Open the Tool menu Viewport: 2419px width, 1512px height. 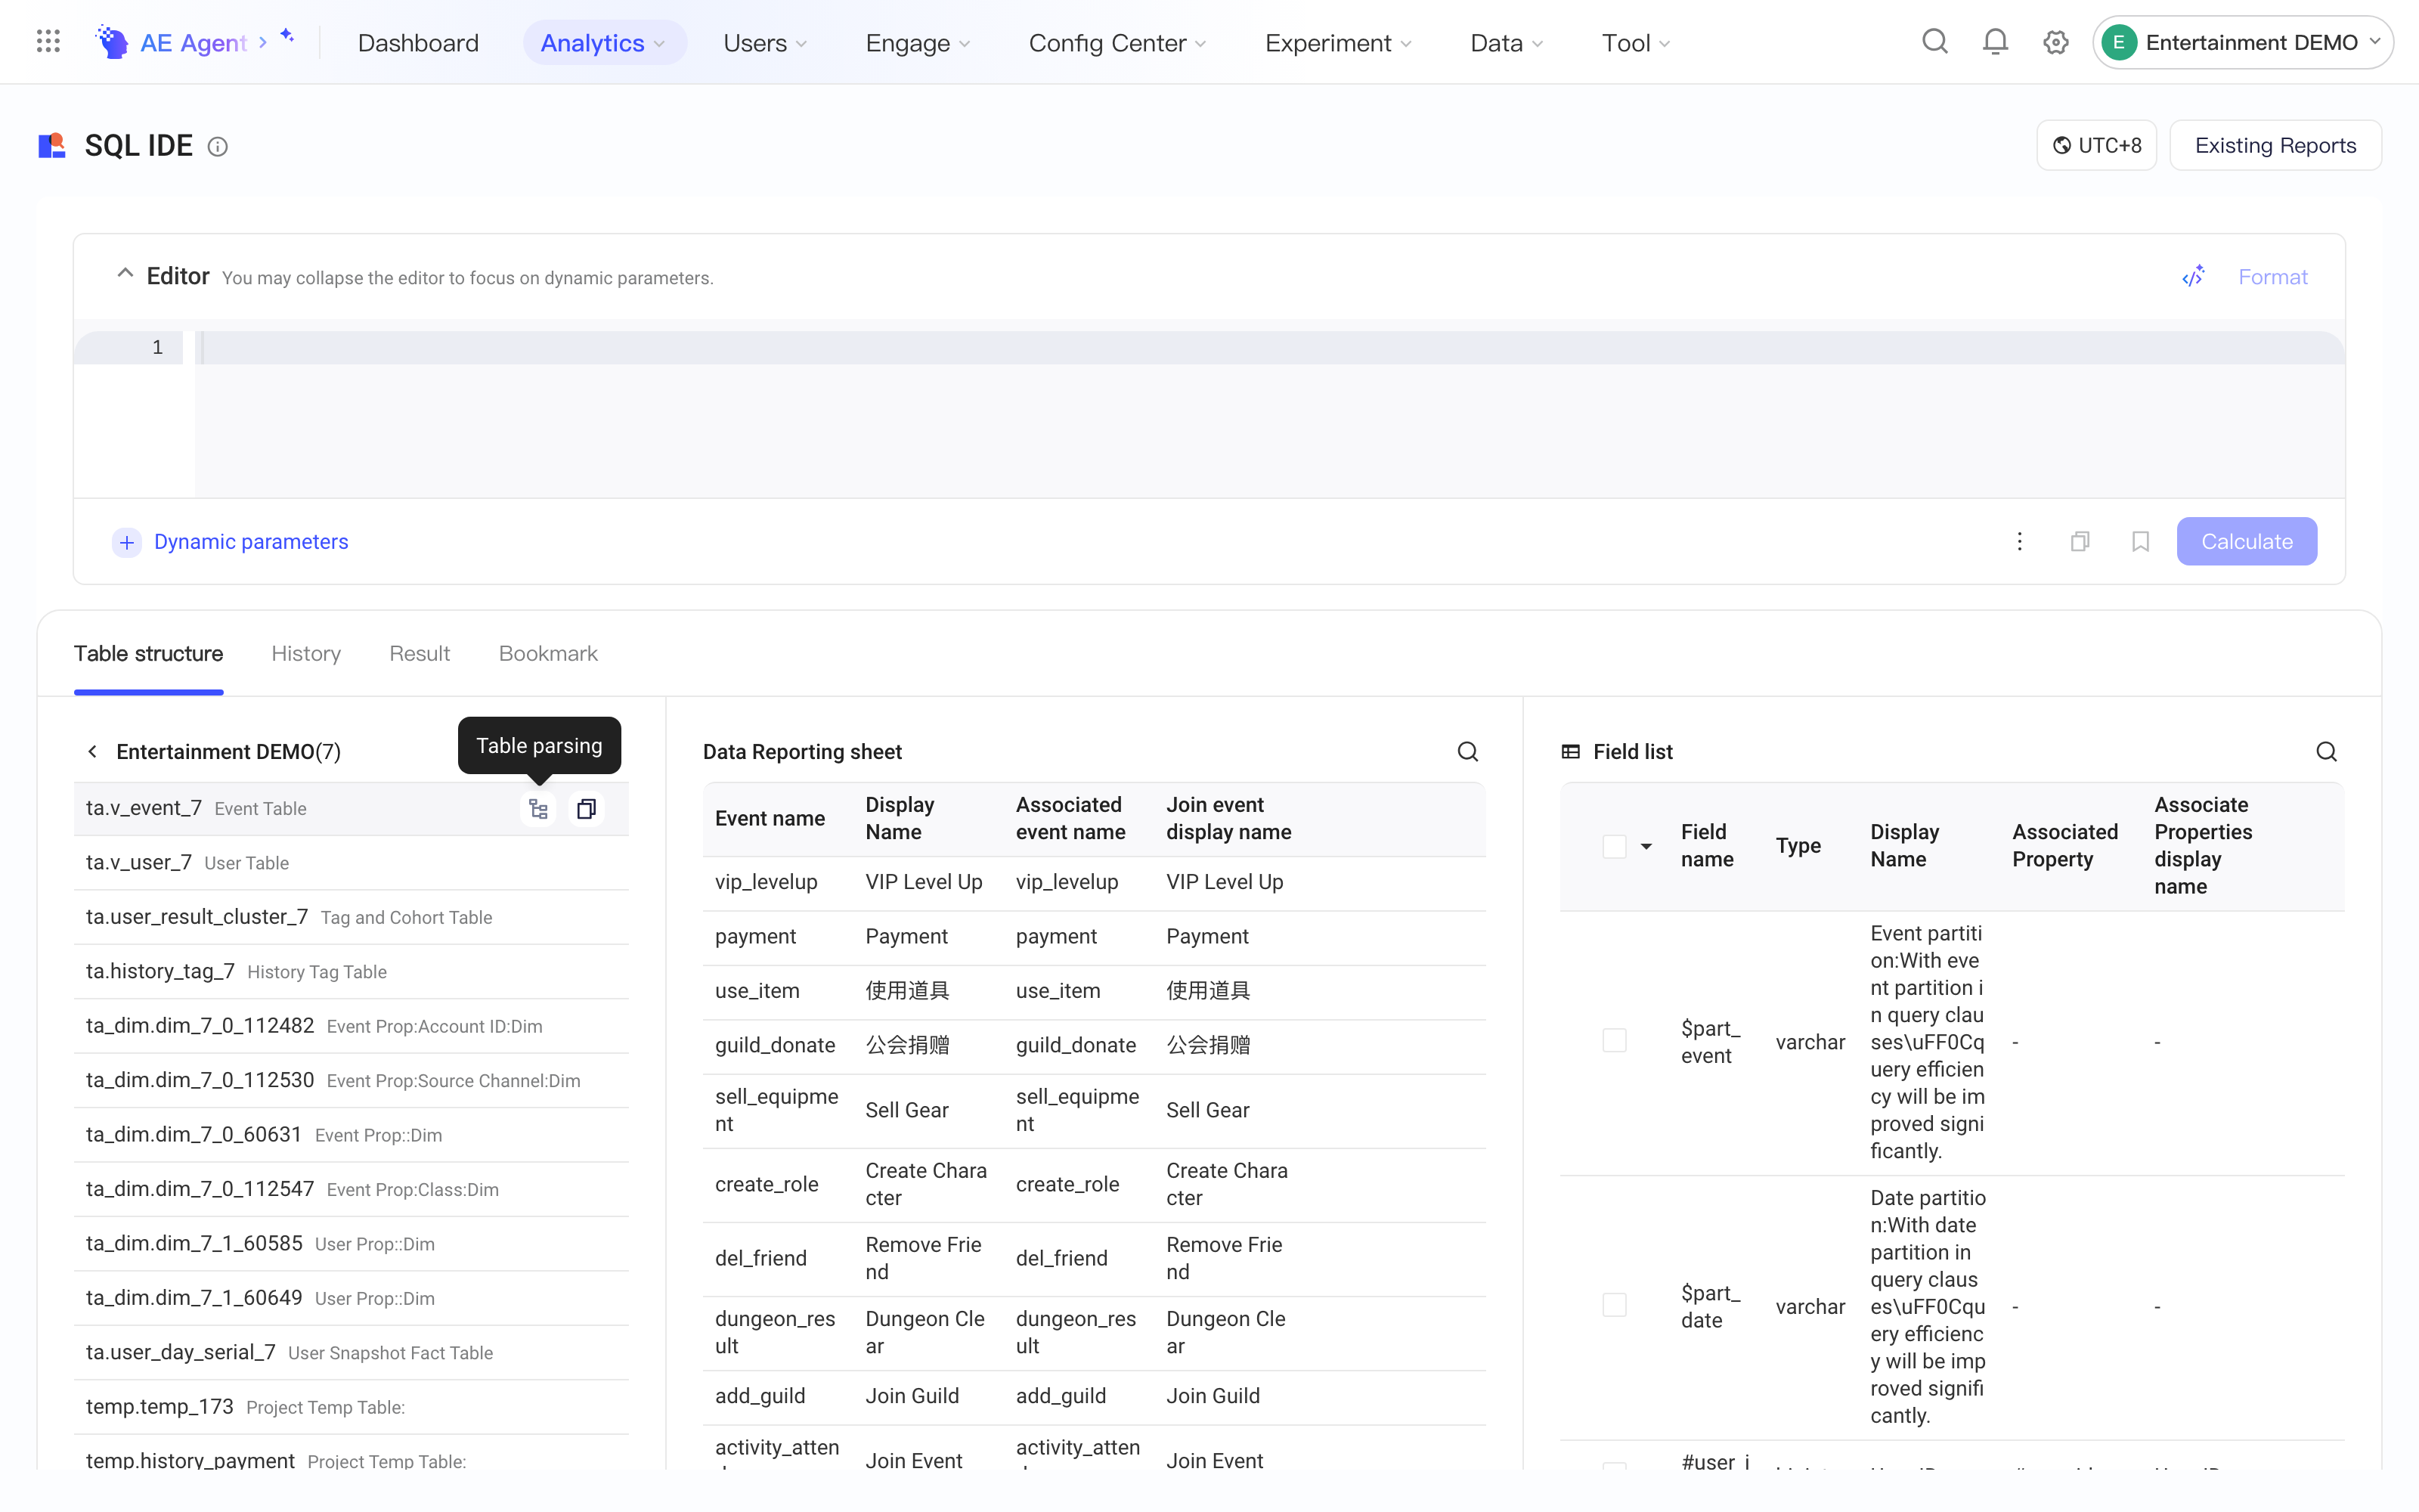[x=1635, y=43]
